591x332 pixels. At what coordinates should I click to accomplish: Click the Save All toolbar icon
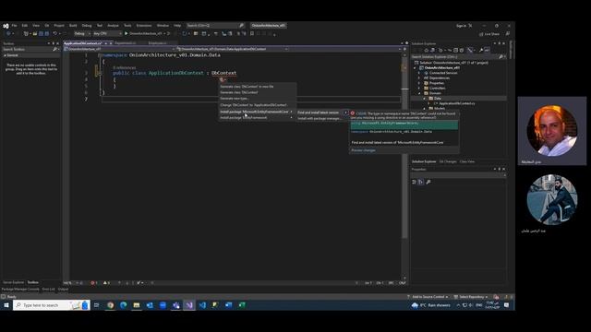47,33
